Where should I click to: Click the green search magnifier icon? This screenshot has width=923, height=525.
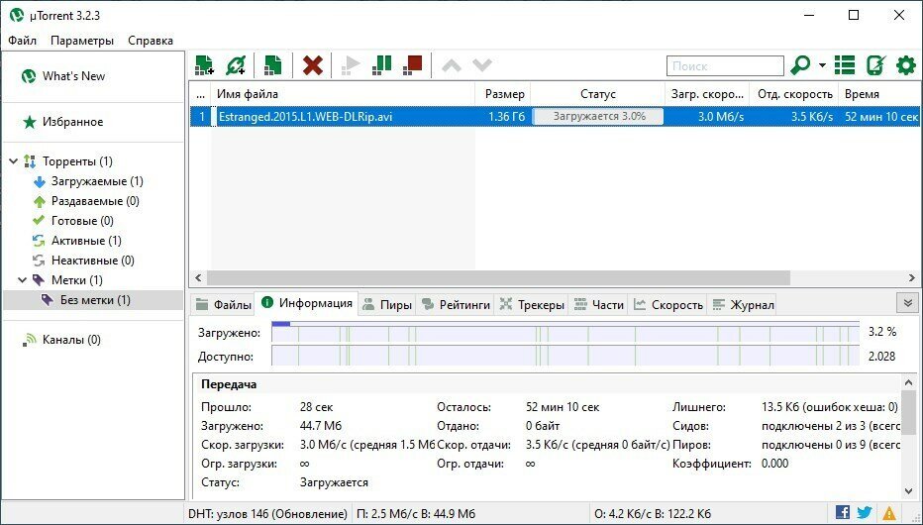[x=800, y=64]
